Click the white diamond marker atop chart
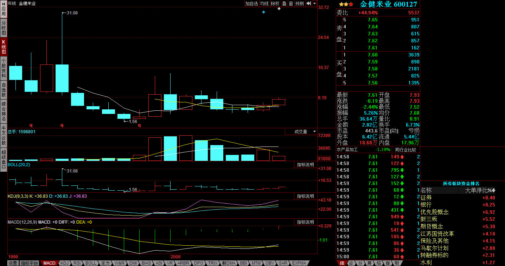 coord(279,9)
